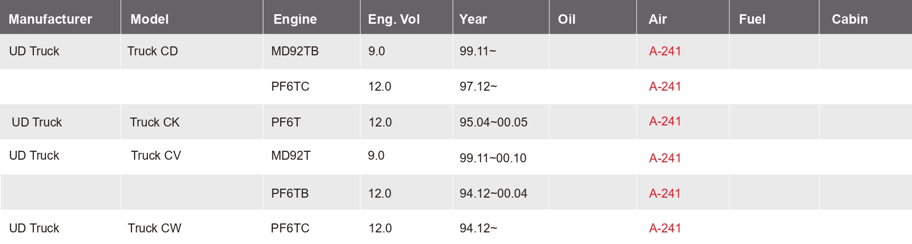Open the A-241 link for Truck CK
Screen dimensions: 912x244
[x=665, y=121]
